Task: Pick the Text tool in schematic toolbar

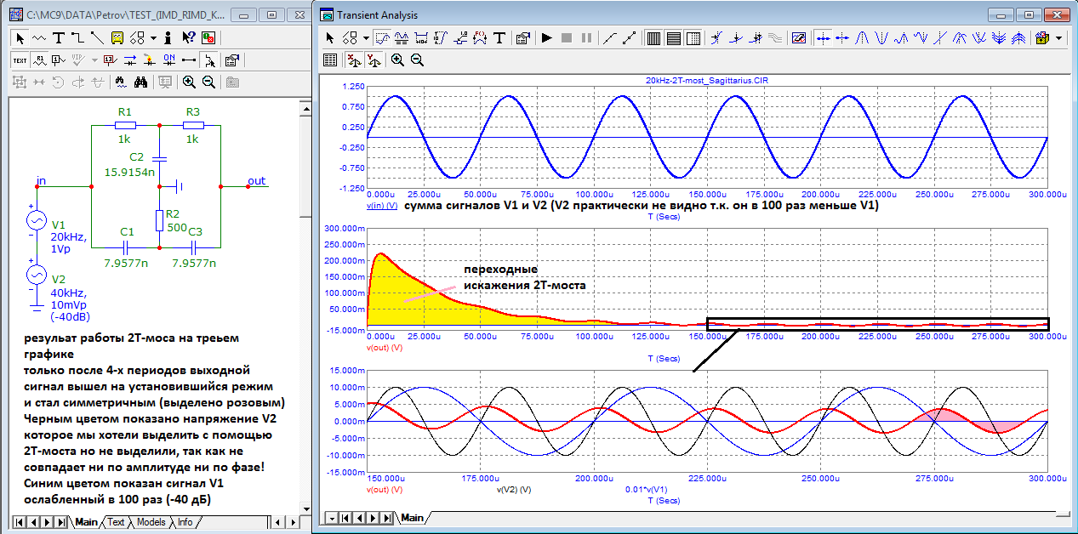Action: pyautogui.click(x=58, y=37)
